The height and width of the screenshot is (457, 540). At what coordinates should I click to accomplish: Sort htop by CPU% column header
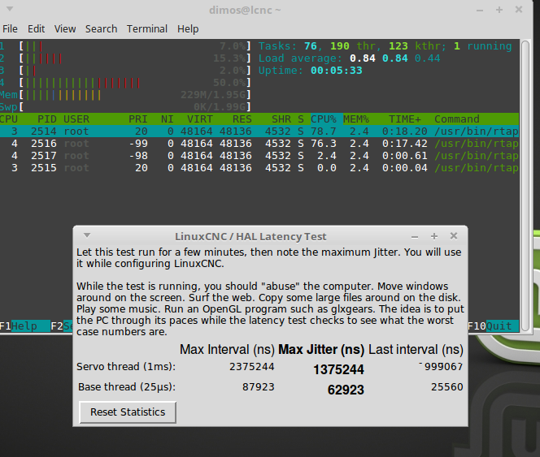coord(324,119)
